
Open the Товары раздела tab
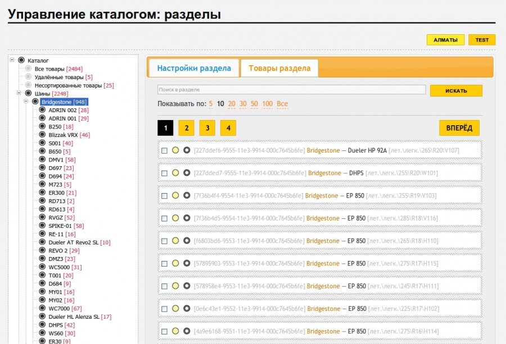[x=279, y=68]
